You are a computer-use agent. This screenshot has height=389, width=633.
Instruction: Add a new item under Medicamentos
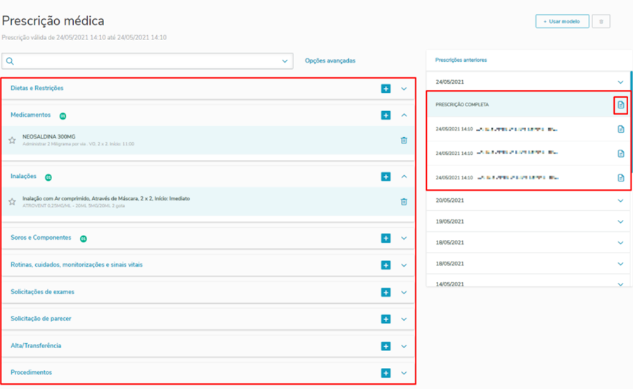386,115
